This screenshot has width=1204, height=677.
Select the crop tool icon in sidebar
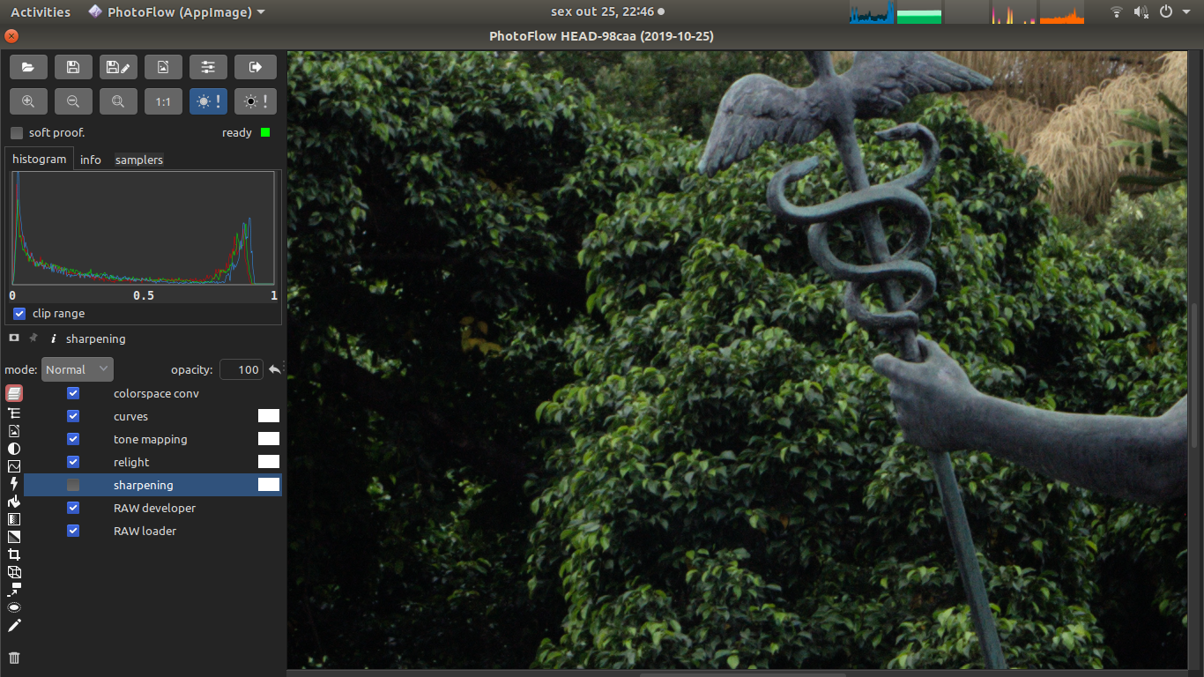(x=14, y=554)
